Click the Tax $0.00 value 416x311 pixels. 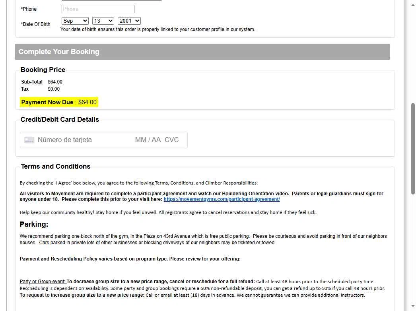[54, 89]
